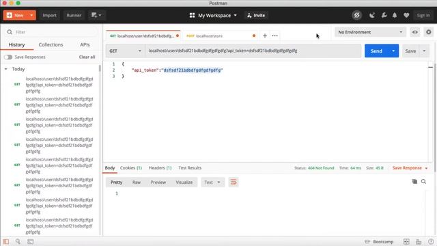Click the Clear all link
437x246 pixels.
[x=87, y=57]
